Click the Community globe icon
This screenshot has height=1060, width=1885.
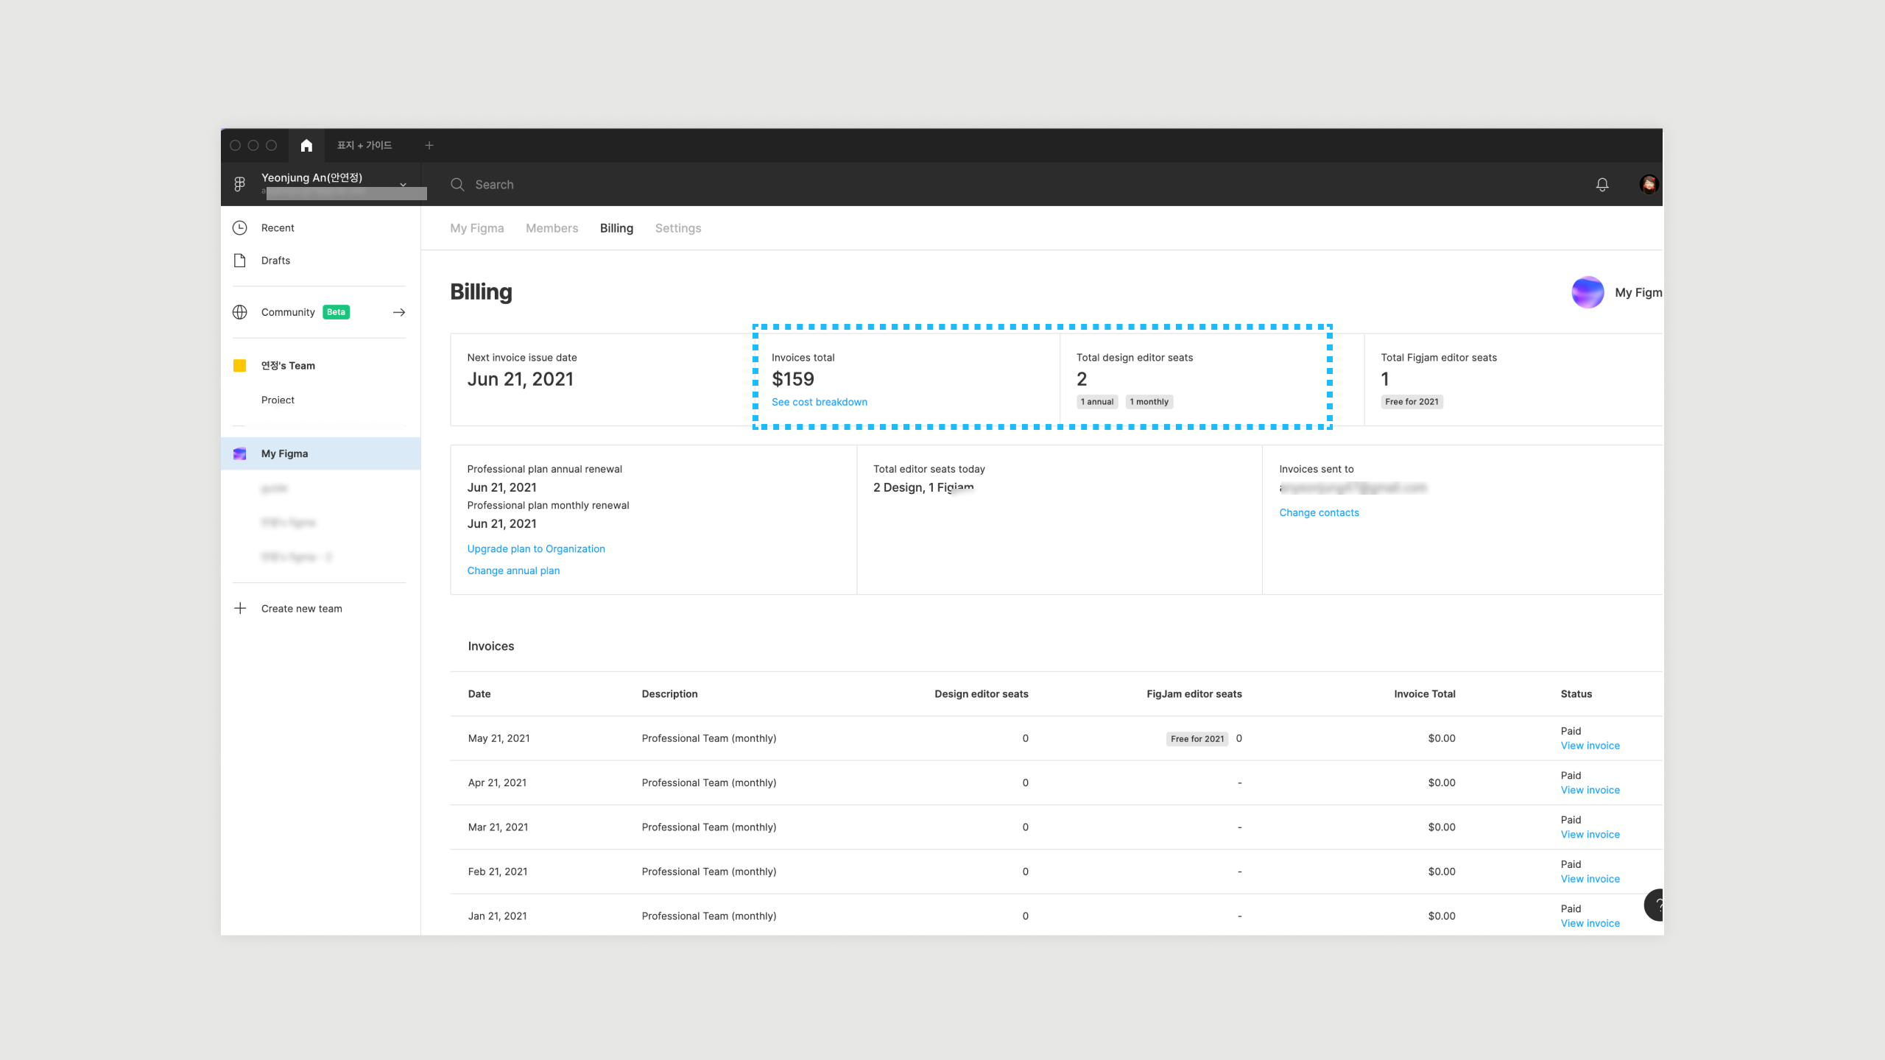pyautogui.click(x=240, y=312)
